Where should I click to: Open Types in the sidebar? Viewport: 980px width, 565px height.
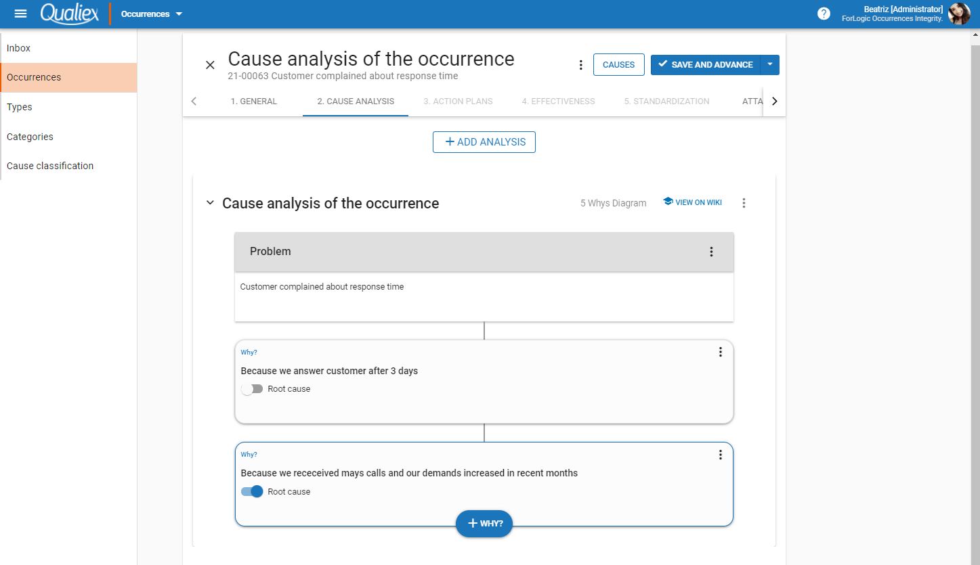tap(68, 107)
